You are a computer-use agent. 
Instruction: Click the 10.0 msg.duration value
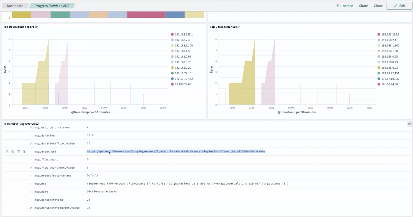tap(90, 136)
